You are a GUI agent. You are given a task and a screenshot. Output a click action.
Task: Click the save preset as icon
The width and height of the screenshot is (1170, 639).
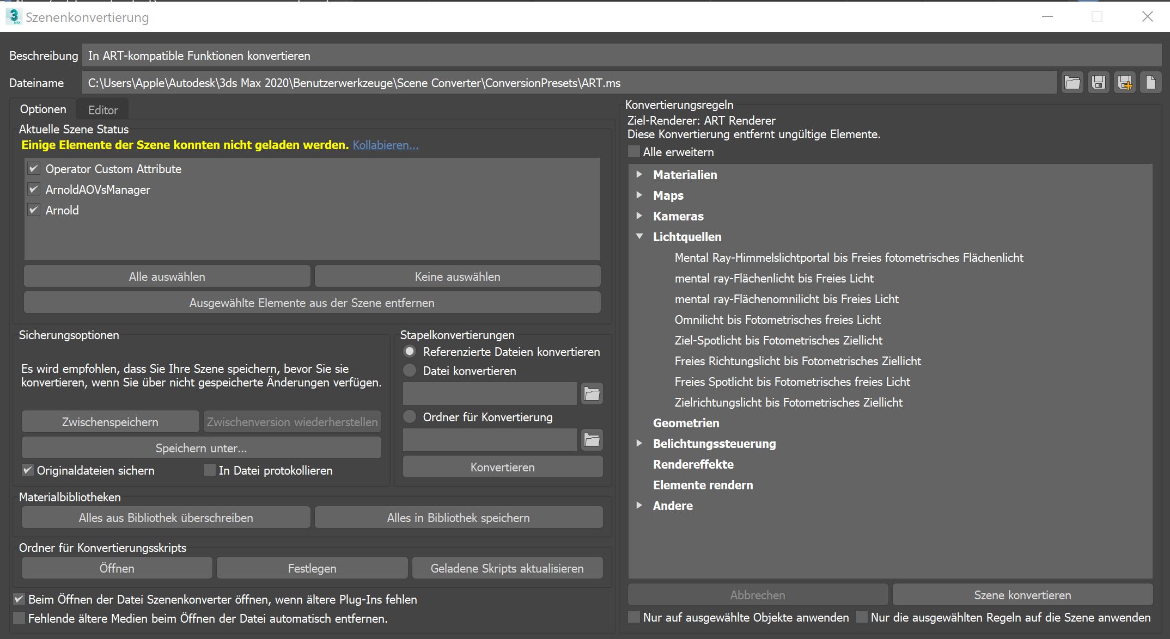pos(1125,83)
